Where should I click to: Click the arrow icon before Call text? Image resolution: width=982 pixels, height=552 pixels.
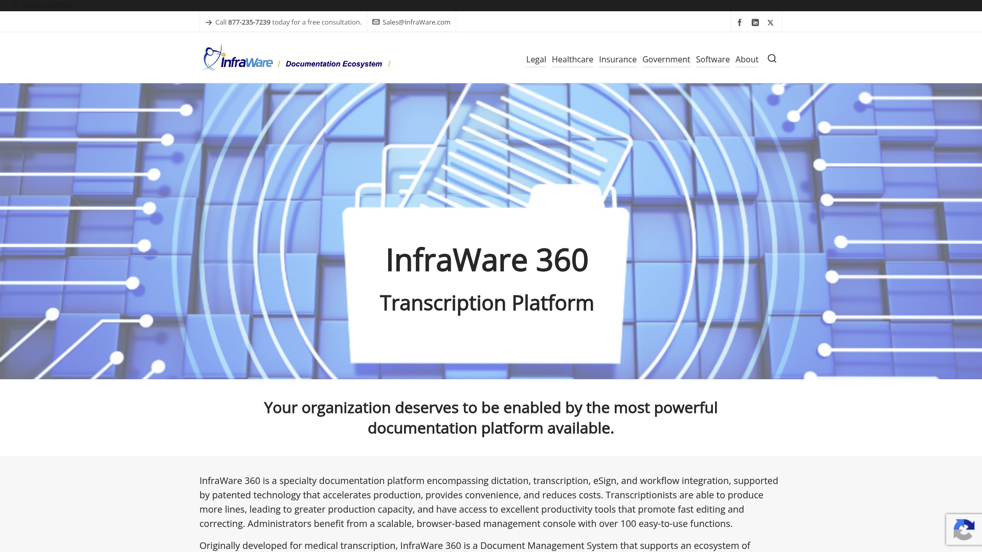pyautogui.click(x=209, y=22)
